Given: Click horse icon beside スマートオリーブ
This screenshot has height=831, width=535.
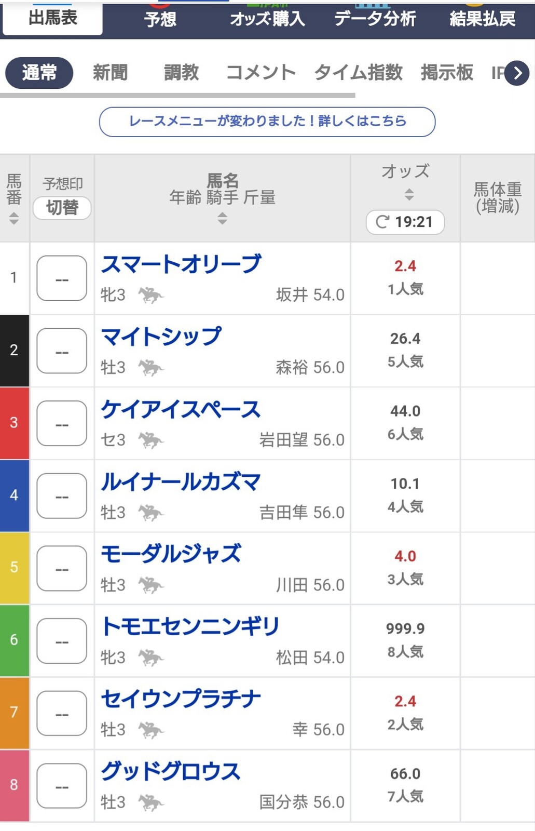Looking at the screenshot, I should point(150,295).
